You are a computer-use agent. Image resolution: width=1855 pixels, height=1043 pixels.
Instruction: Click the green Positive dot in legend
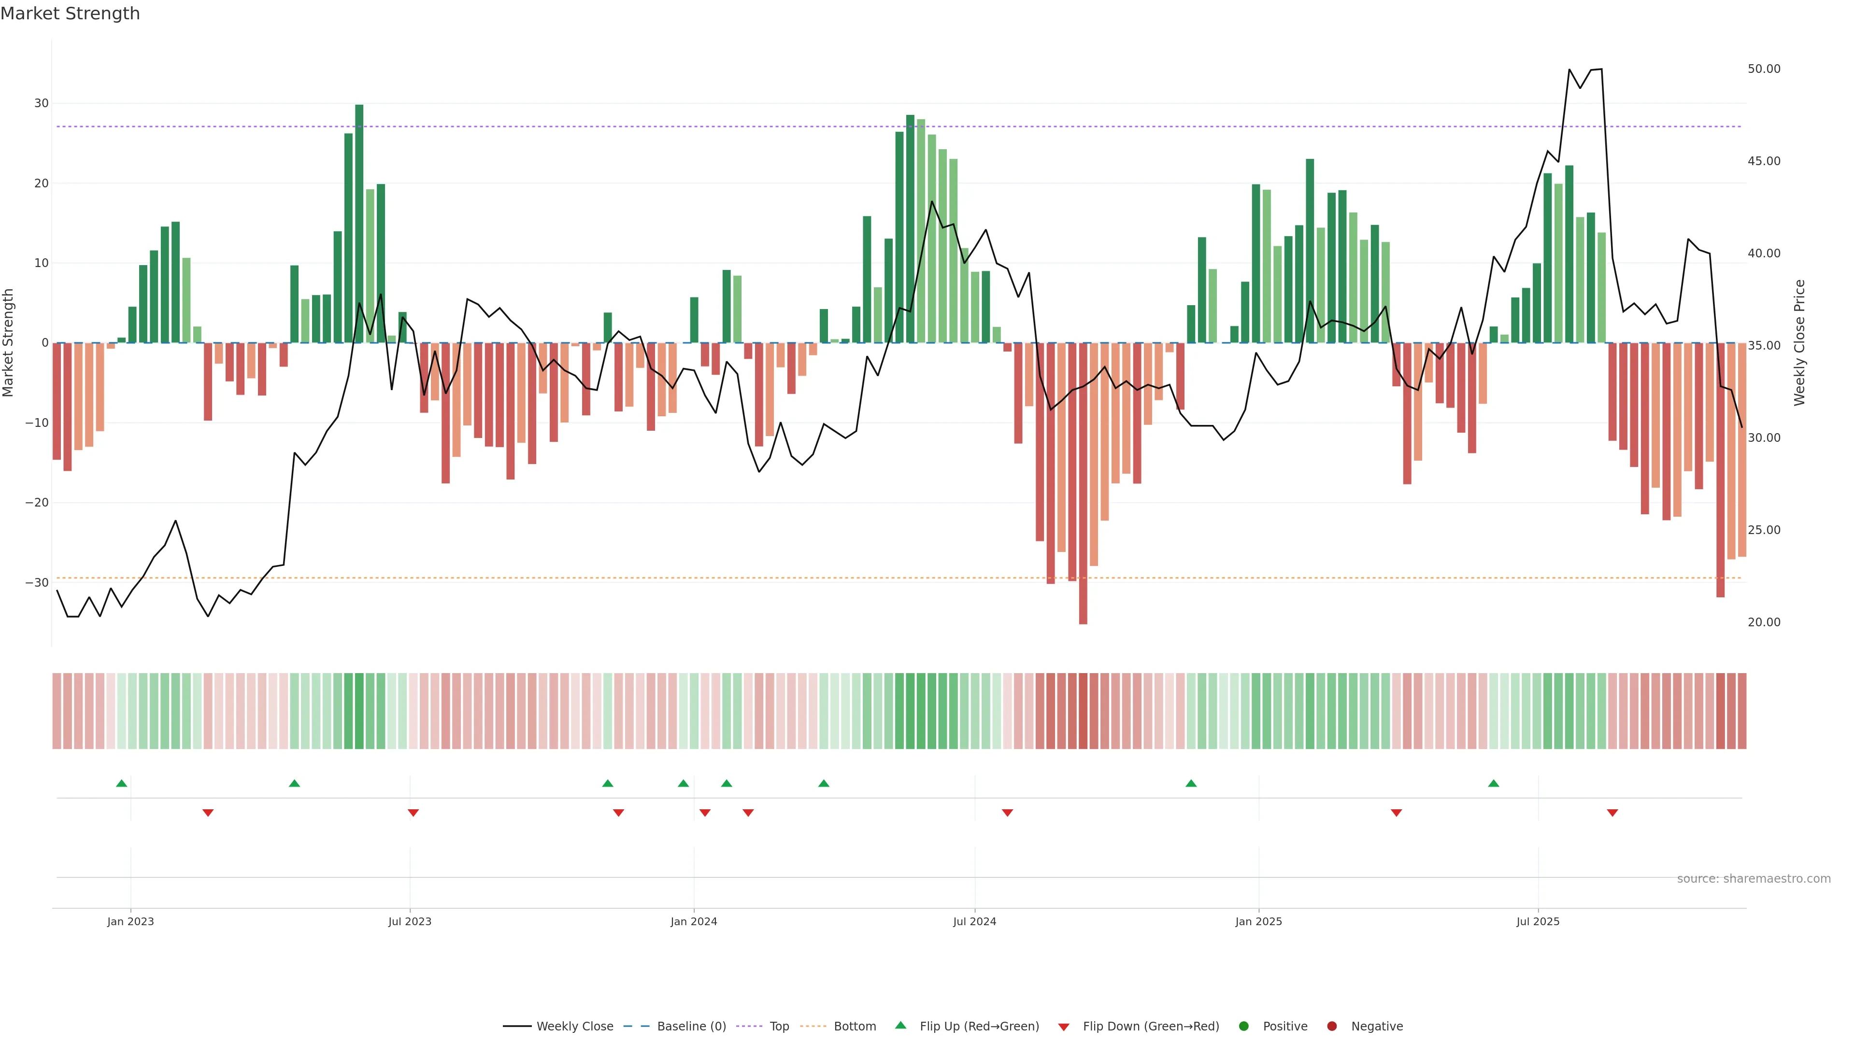[1243, 1027]
